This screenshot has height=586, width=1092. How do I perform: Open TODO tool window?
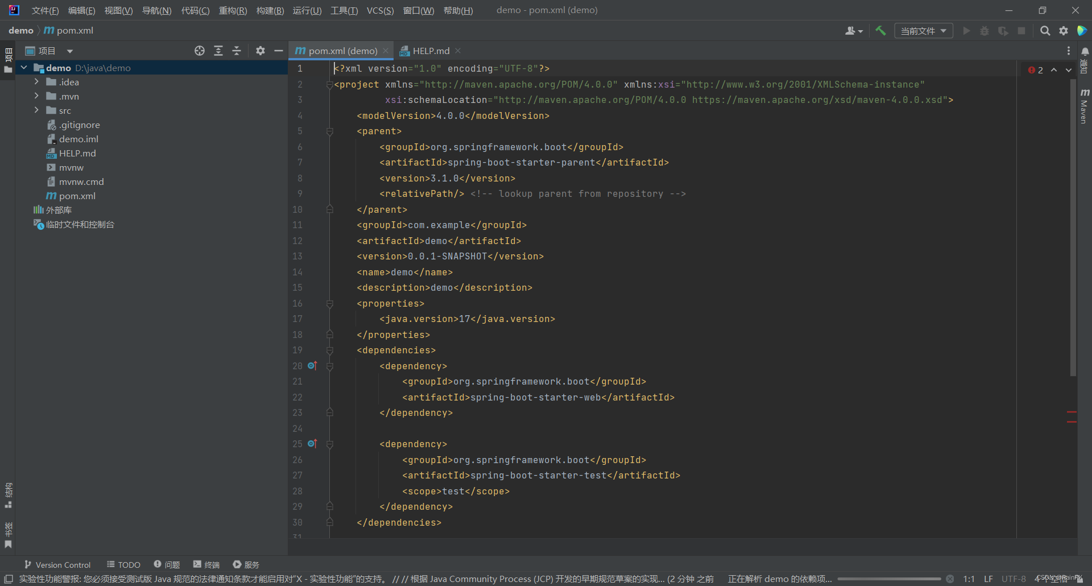pyautogui.click(x=123, y=564)
